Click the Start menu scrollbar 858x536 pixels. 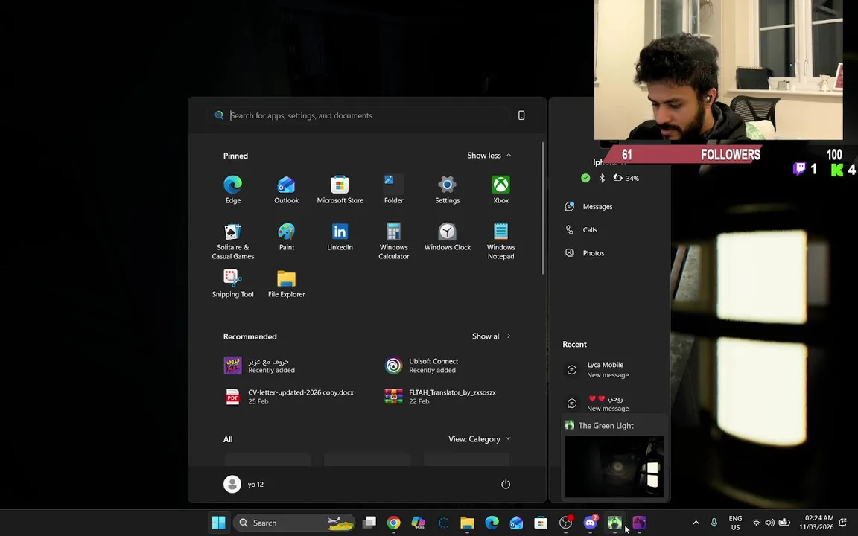tap(543, 208)
